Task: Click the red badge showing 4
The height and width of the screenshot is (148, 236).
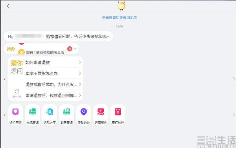Action: click(x=70, y=49)
